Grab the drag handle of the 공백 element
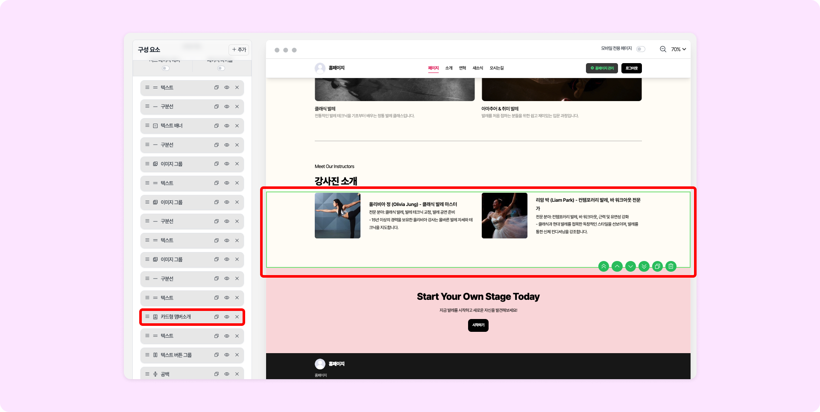This screenshot has width=820, height=412. [147, 374]
